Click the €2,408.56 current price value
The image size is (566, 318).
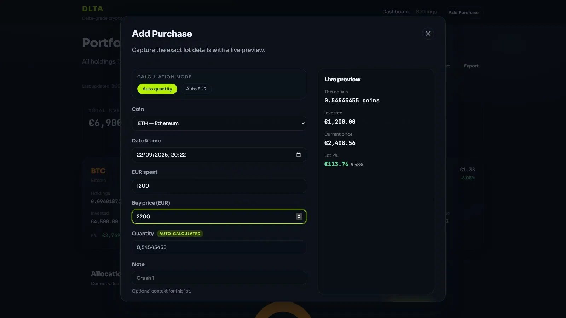click(x=340, y=143)
